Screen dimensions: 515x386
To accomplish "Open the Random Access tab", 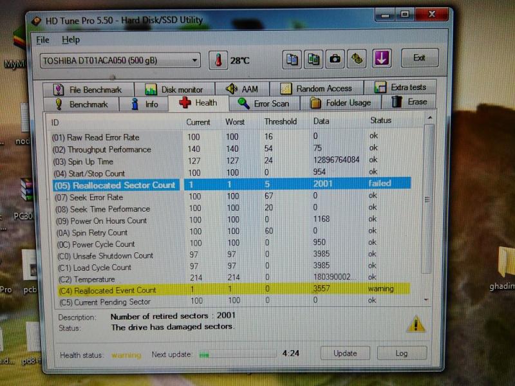I will point(316,88).
